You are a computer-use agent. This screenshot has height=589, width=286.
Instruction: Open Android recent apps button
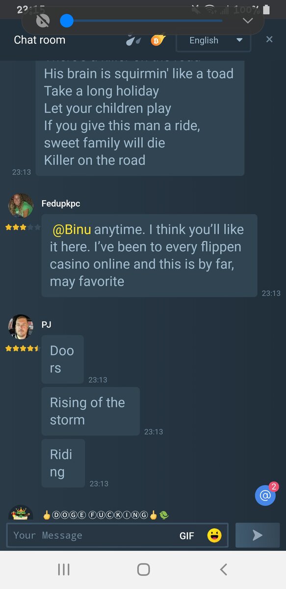point(64,569)
